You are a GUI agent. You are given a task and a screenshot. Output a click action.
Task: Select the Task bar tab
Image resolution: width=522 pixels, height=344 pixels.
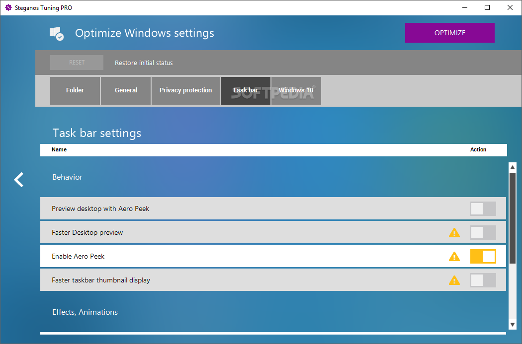(246, 91)
